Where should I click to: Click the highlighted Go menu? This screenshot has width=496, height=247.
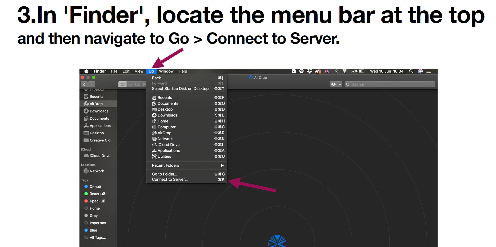coord(151,71)
